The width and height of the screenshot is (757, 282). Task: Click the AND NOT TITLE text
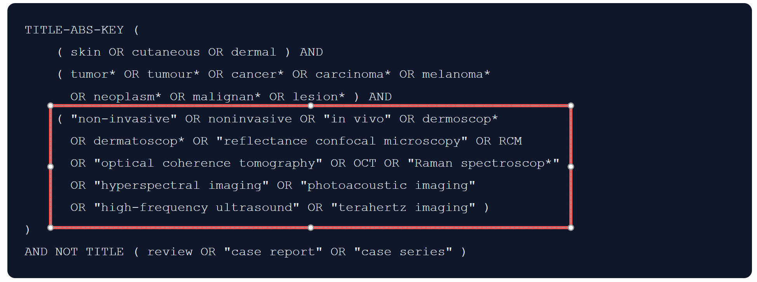click(74, 252)
